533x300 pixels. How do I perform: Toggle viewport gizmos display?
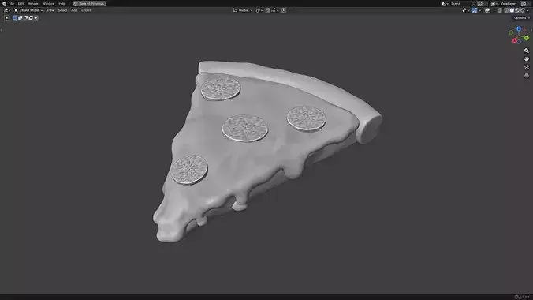(475, 10)
